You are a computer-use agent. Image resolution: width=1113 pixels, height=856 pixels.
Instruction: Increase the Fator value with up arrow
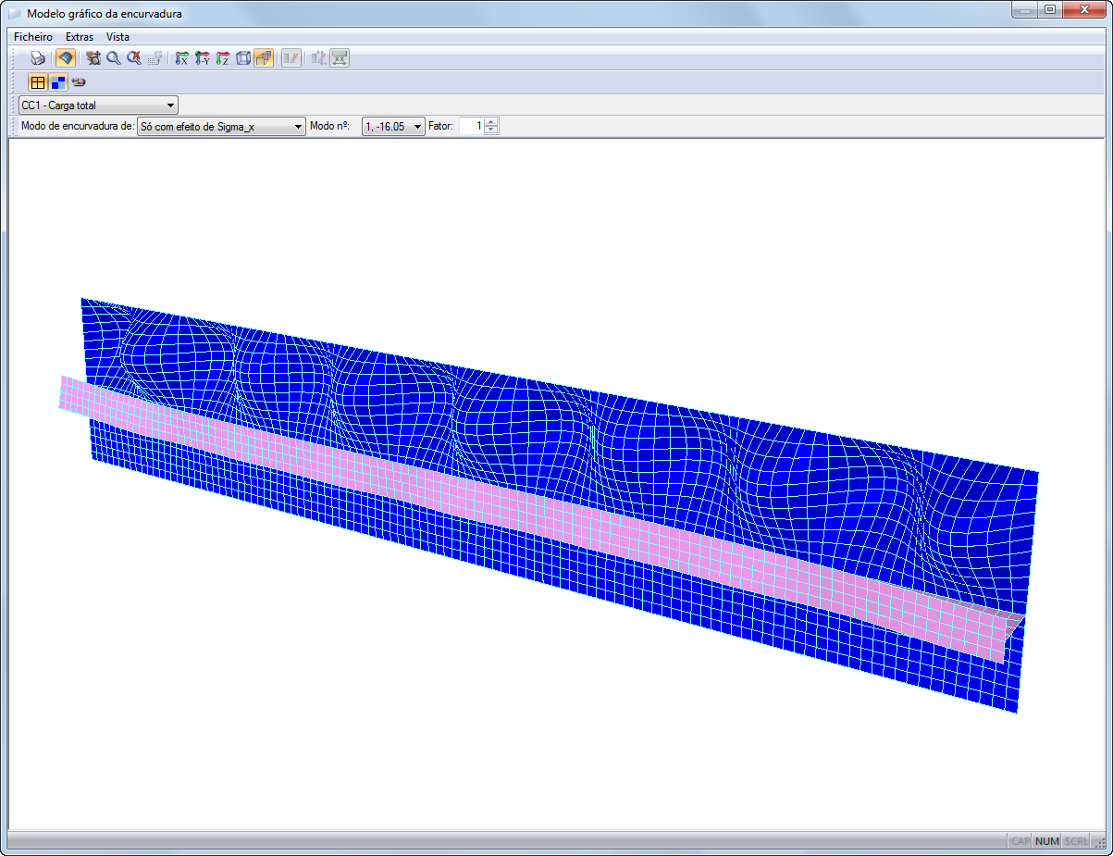coord(491,122)
